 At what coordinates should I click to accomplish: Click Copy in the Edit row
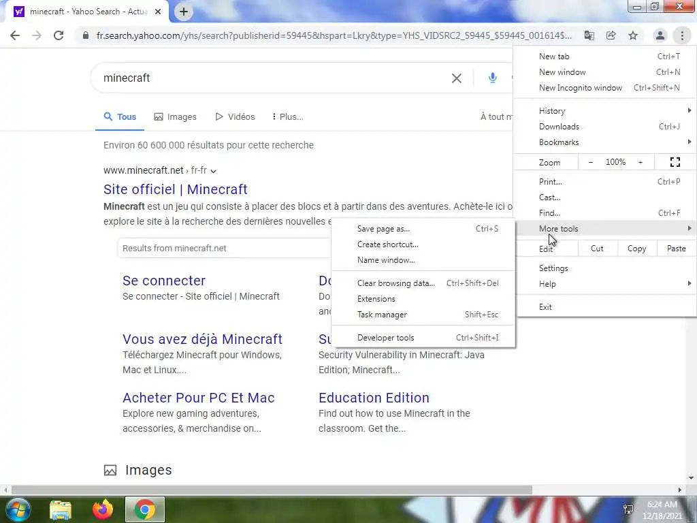pos(636,249)
